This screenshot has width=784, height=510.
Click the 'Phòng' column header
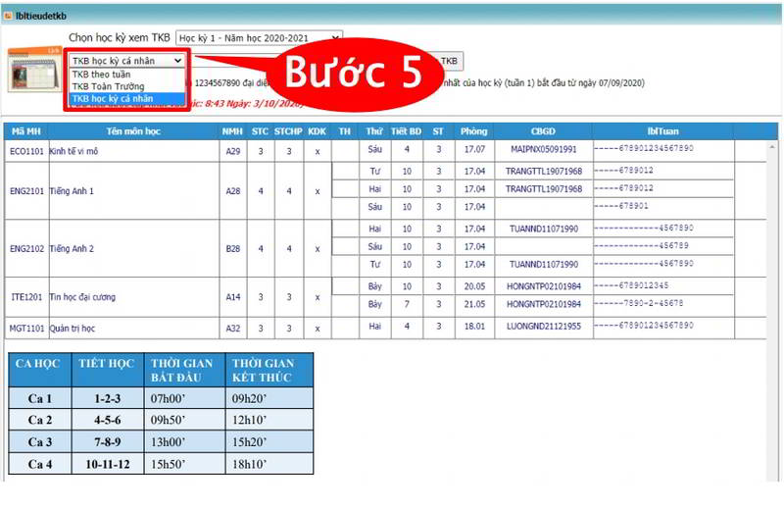[474, 130]
